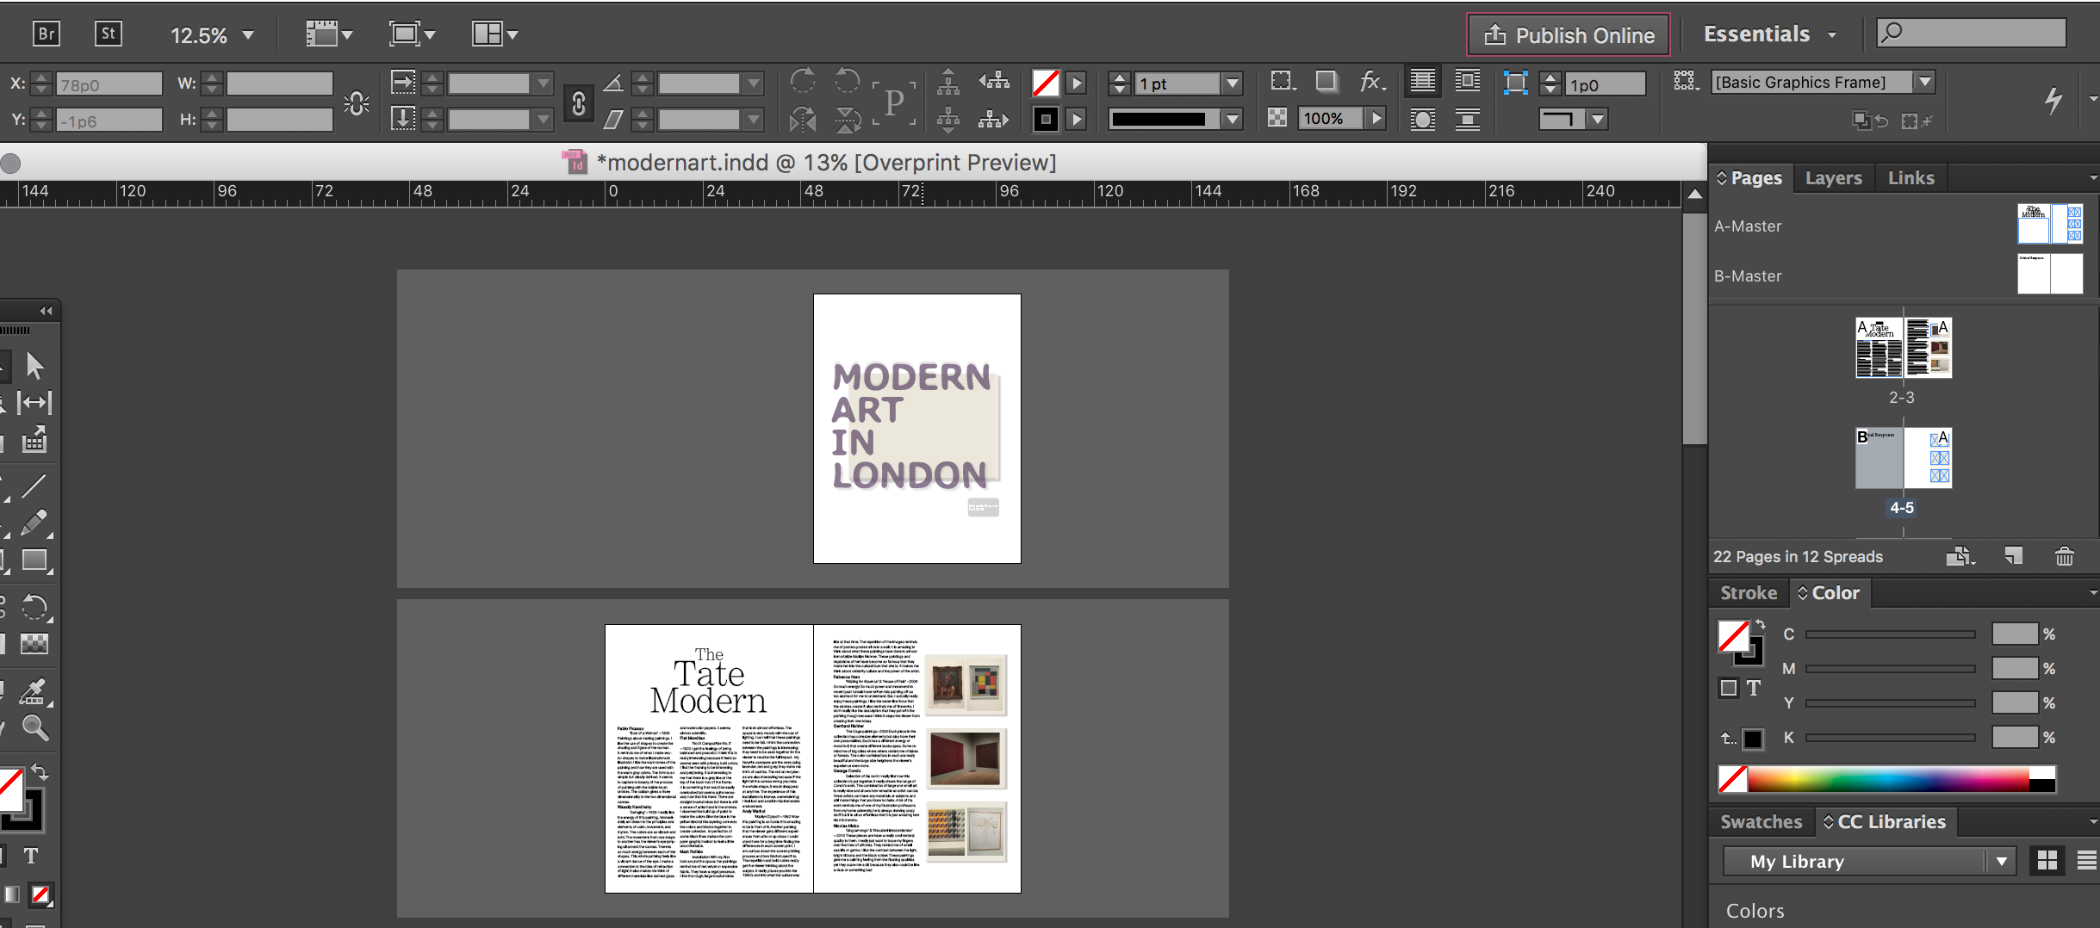Screen dimensions: 2100x928
Task: Switch to the Layers panel tab
Action: [x=1833, y=177]
